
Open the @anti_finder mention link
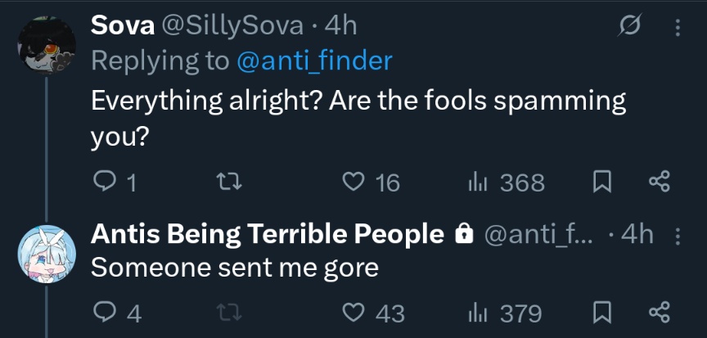click(x=314, y=60)
